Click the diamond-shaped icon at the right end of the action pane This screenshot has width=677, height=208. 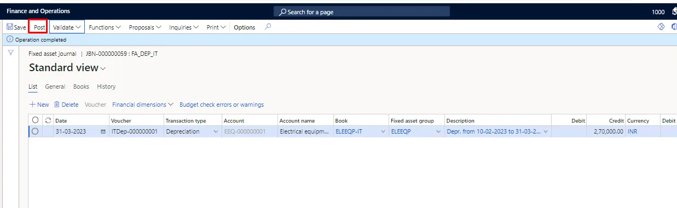click(661, 27)
